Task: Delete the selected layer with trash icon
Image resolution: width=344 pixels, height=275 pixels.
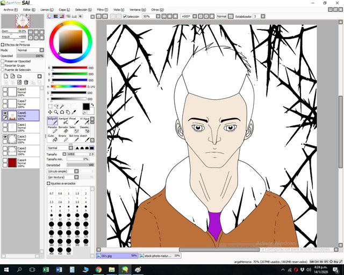Action: (x=26, y=82)
